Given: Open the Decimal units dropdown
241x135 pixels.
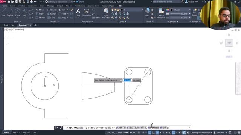Looking at the screenshot, I should pos(222,133).
